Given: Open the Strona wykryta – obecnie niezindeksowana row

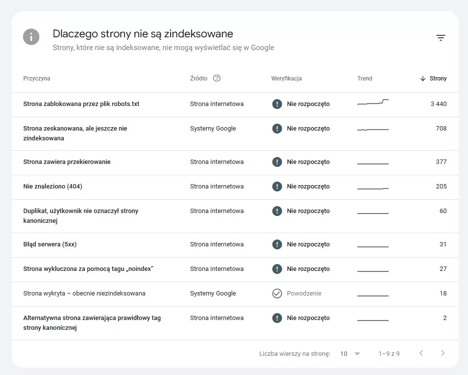Looking at the screenshot, I should point(235,295).
